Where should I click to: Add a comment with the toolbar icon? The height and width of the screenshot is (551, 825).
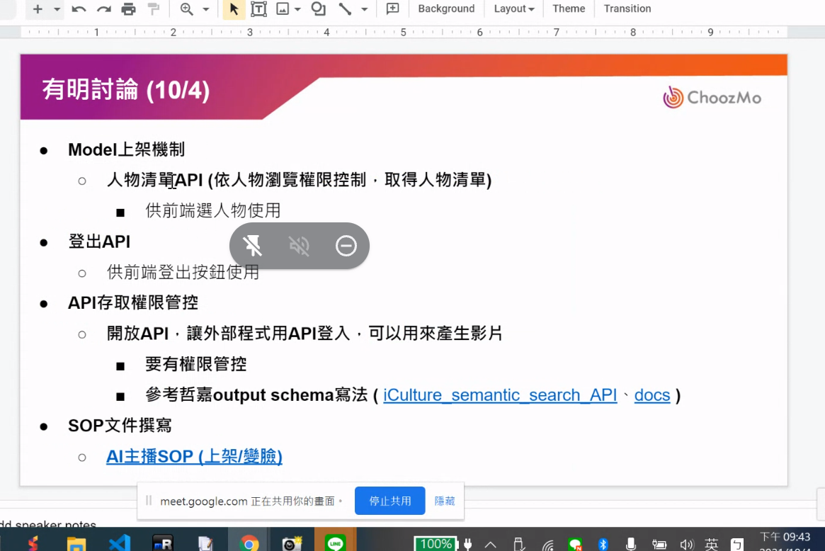pyautogui.click(x=392, y=9)
